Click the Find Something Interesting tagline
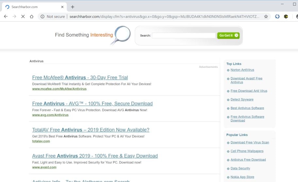Viewport: 298px width, 182px height. coord(84,35)
